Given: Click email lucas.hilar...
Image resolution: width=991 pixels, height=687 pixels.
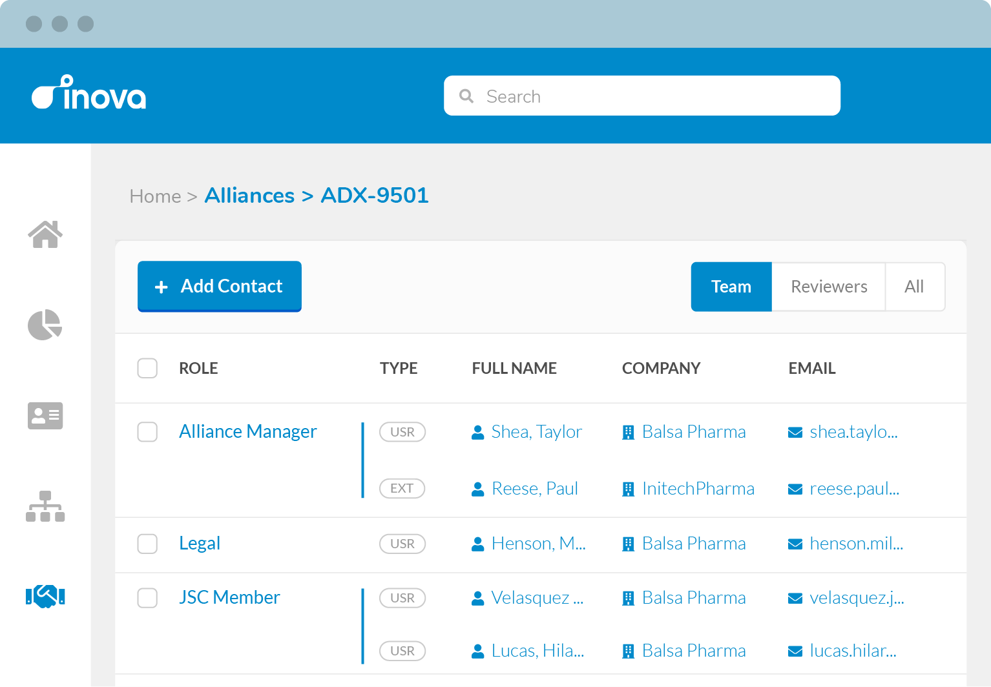Looking at the screenshot, I should pos(853,651).
